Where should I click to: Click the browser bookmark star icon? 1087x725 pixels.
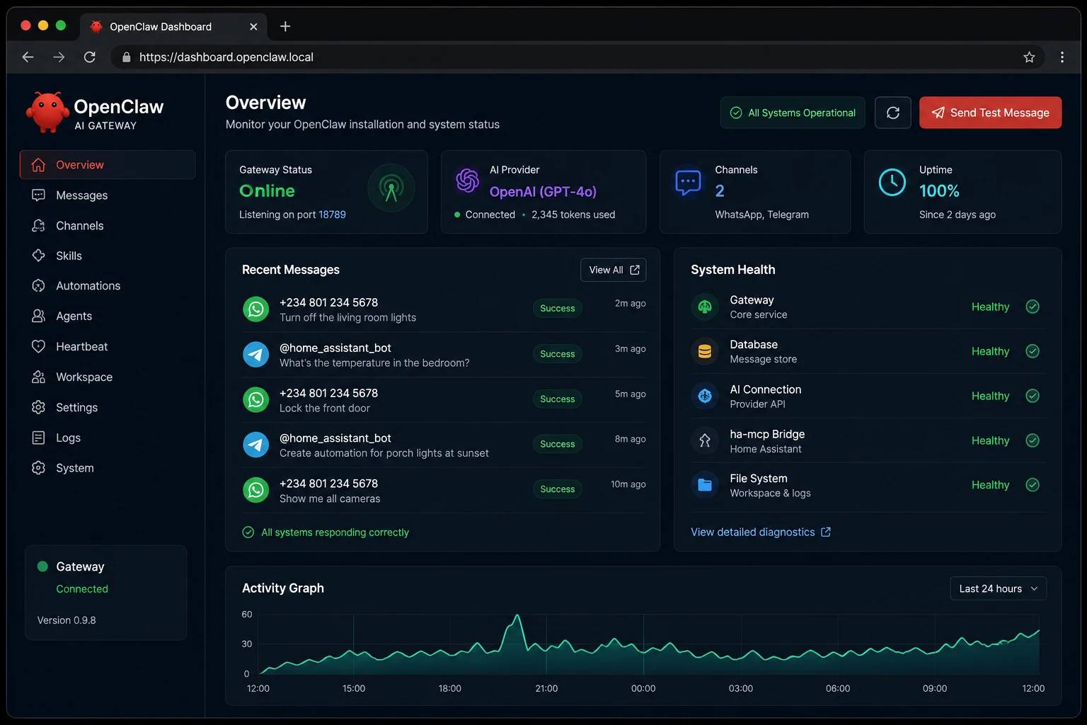click(x=1029, y=57)
